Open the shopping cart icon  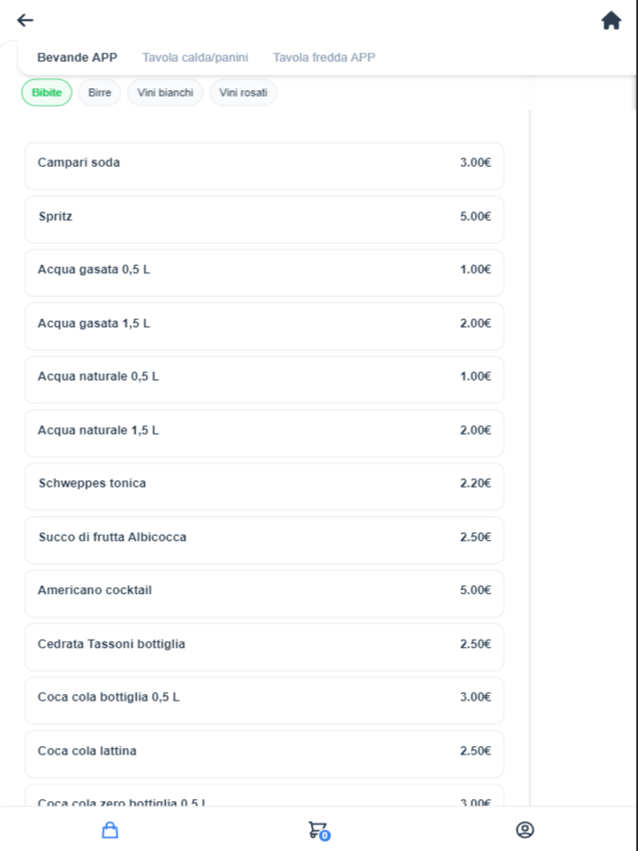(317, 830)
